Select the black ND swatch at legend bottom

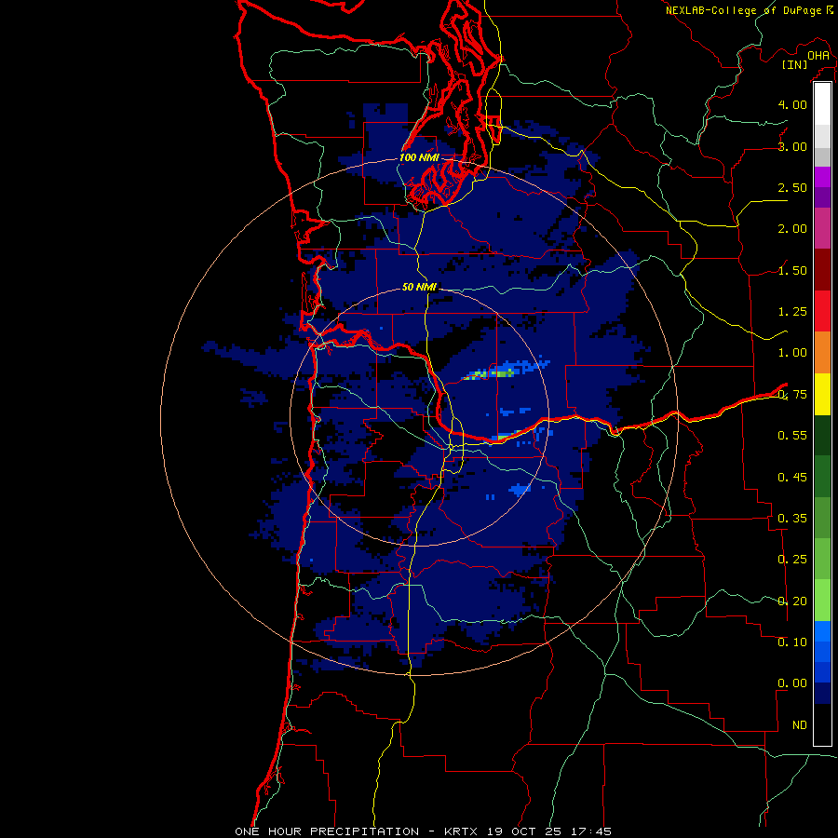point(822,724)
